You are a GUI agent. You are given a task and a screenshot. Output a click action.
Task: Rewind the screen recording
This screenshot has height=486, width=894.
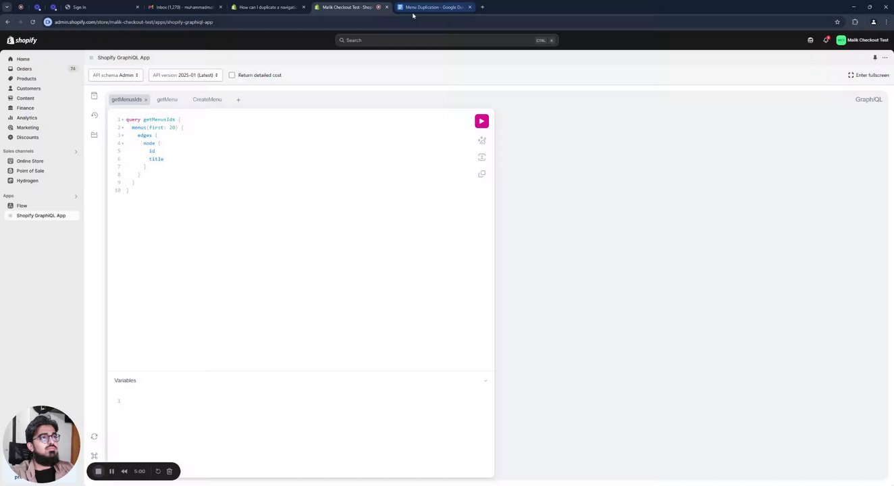click(x=124, y=471)
